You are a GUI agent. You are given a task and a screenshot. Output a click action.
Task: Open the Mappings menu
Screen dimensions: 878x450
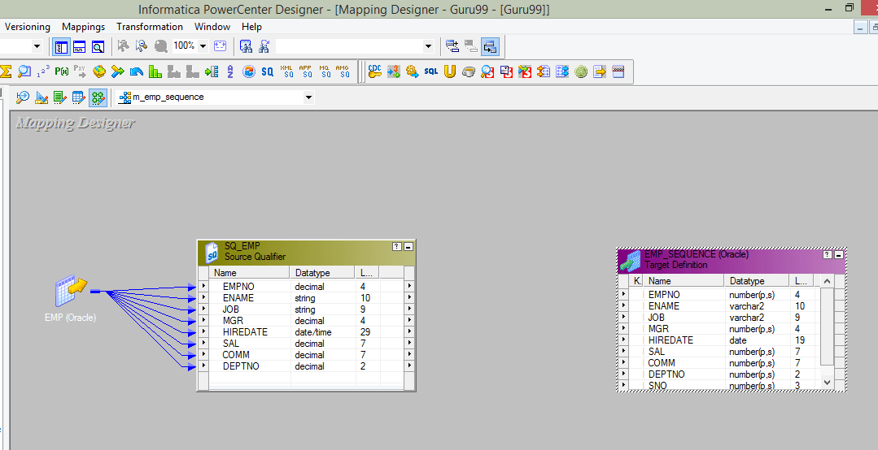[83, 27]
